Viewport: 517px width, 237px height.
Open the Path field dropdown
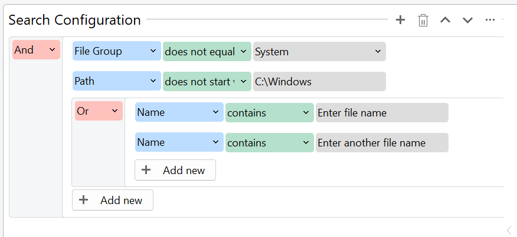[117, 81]
